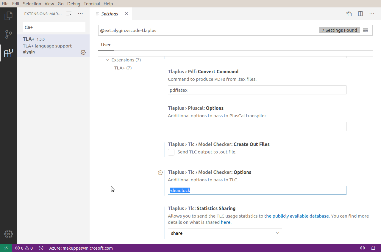Open the Terminal menu
This screenshot has height=252, width=381.
tap(92, 4)
